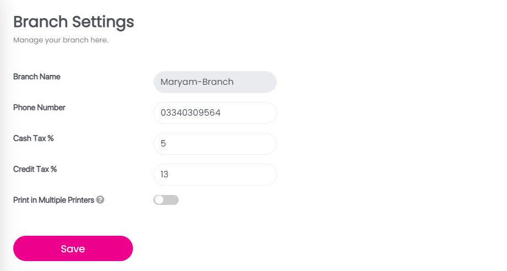Screen dimensions: 507x271
Task: Enable printing in multiple printers
Action: point(166,200)
